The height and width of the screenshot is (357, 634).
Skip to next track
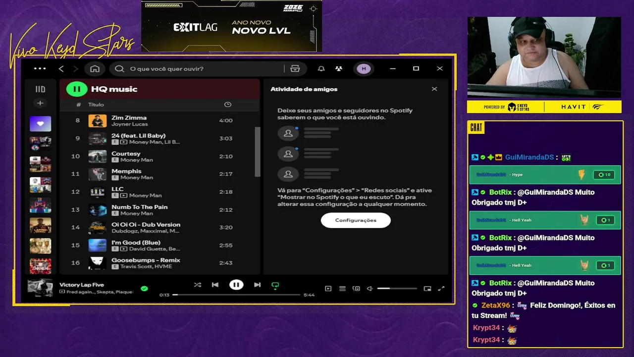coord(257,285)
